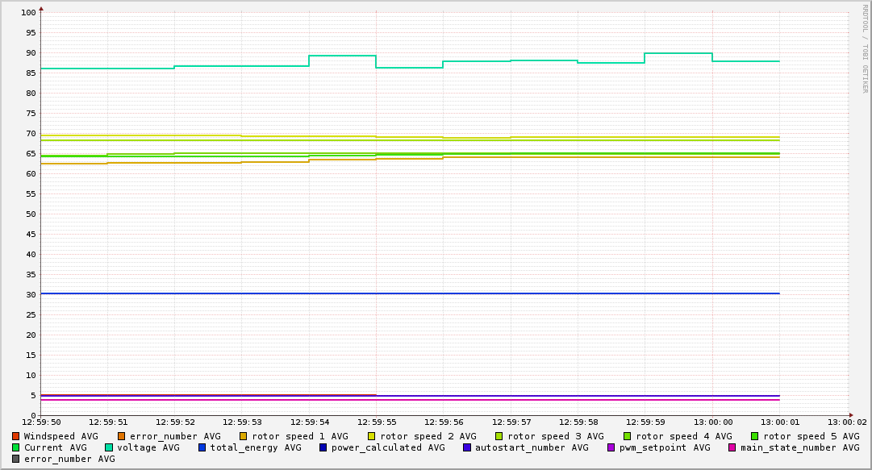
Task: Click the 13:00:00 time axis label
Action: [713, 422]
